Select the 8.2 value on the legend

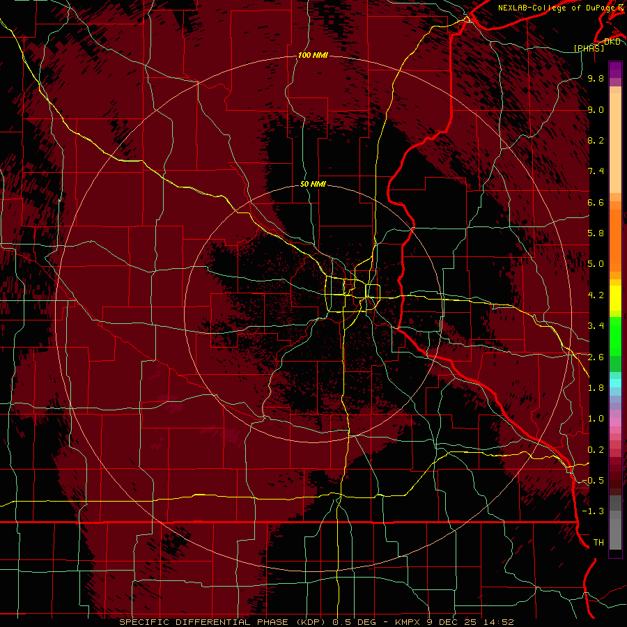596,140
